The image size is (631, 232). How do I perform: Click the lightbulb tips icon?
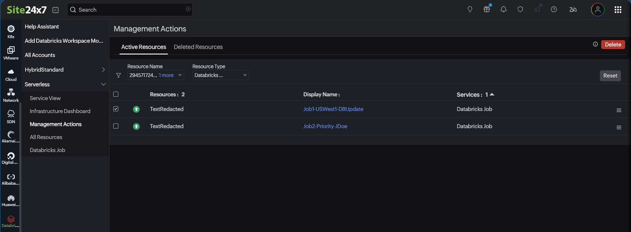pos(470,9)
